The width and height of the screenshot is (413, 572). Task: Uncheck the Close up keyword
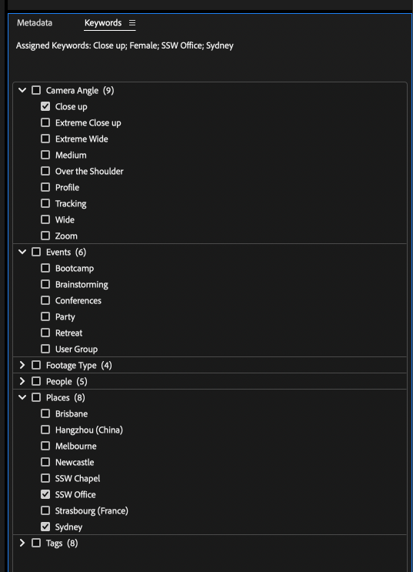tap(45, 106)
